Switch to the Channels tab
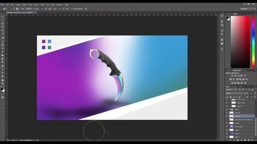The image size is (257, 144). [234, 87]
